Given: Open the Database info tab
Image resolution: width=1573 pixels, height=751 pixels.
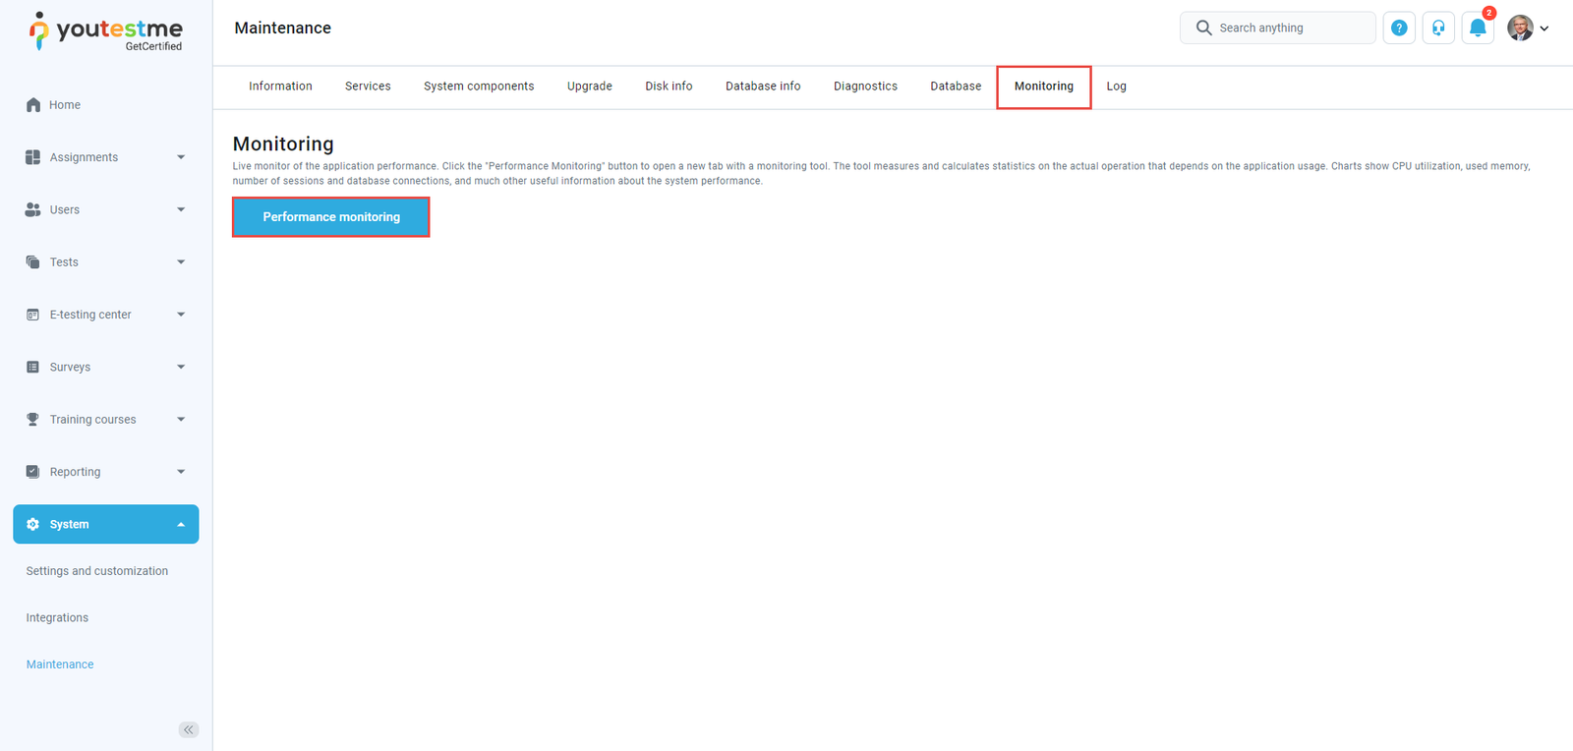Looking at the screenshot, I should coord(763,87).
